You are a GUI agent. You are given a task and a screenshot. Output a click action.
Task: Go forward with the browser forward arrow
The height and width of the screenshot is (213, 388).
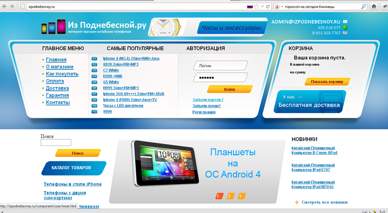tap(12, 6)
